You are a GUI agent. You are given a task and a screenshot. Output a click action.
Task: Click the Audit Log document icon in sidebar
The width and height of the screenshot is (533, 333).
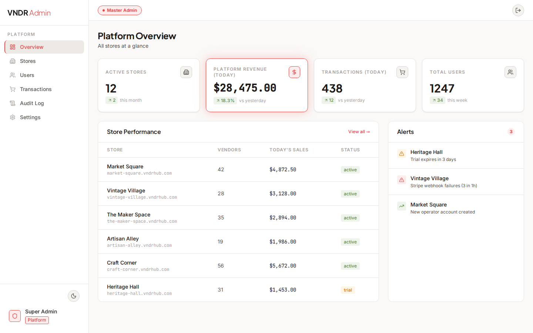(x=12, y=103)
